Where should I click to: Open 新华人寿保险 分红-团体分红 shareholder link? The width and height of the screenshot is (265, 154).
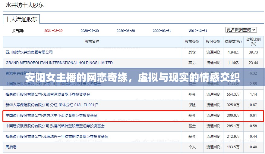point(52,105)
